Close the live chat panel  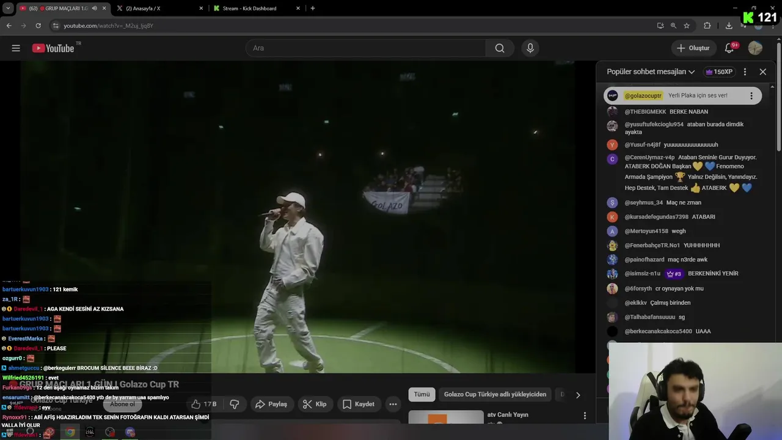[x=763, y=71]
